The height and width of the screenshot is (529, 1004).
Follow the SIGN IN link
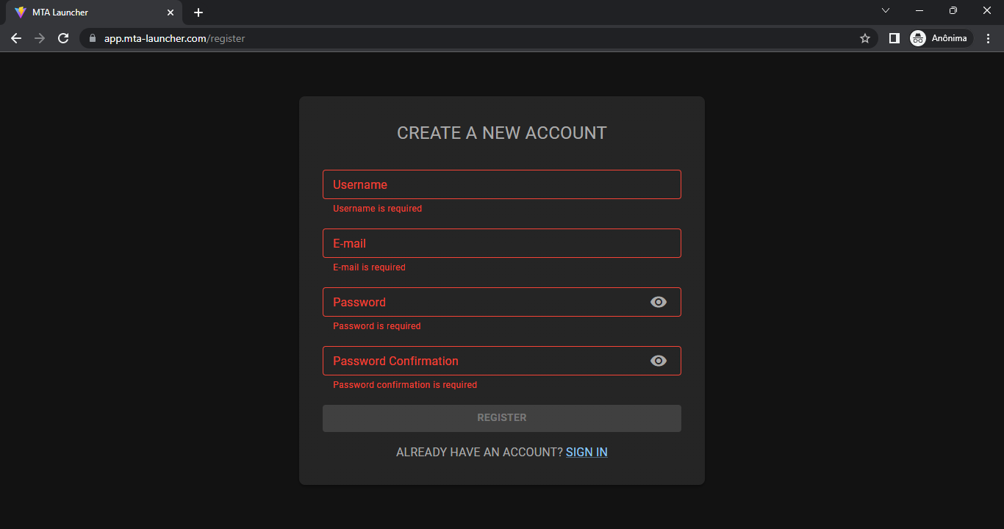[587, 452]
